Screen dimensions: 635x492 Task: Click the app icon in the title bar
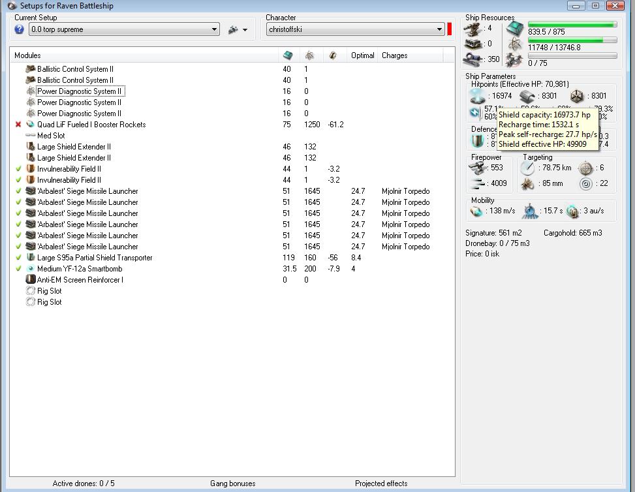pos(12,6)
